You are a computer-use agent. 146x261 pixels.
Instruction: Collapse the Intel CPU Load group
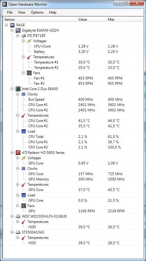[x=17, y=131]
